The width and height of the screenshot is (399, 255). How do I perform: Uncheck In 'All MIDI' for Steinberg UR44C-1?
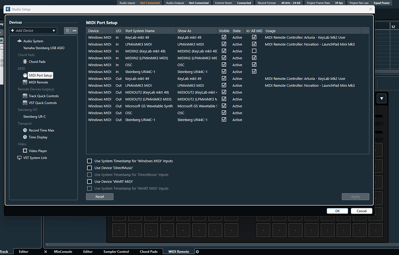[254, 71]
